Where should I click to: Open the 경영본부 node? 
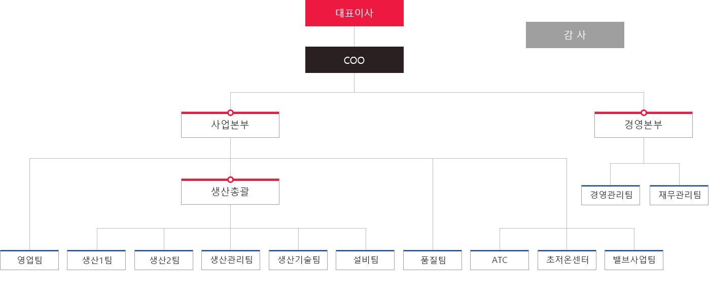click(644, 125)
